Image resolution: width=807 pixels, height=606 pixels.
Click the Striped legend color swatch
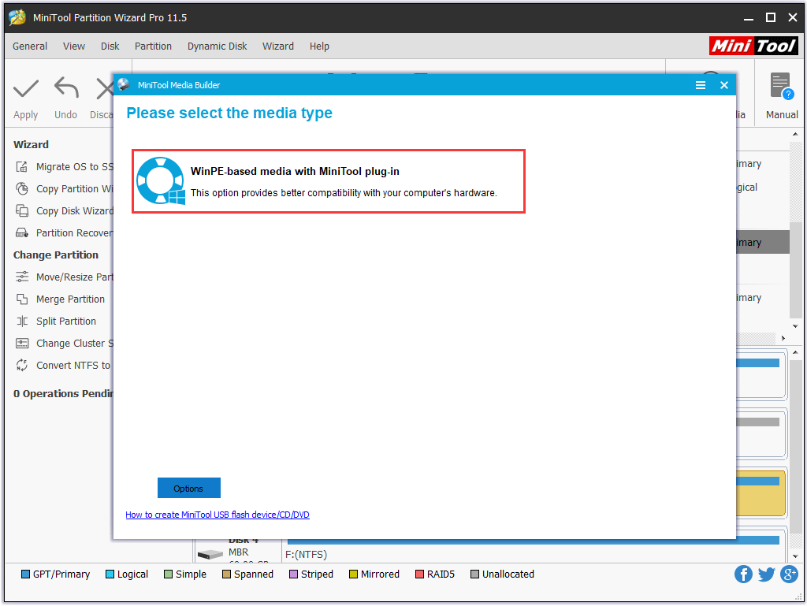[293, 574]
